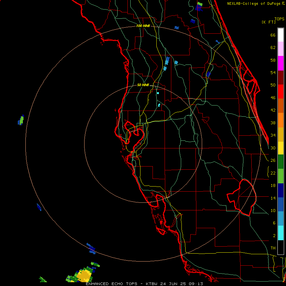Click the green echo blob at far left
Viewport: 286px width, 286px height.
(x=21, y=120)
